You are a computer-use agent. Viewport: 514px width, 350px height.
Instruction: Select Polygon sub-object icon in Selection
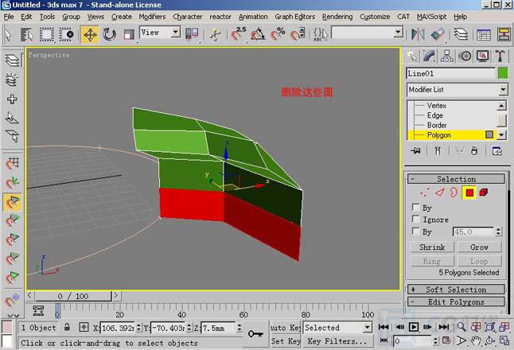click(x=469, y=192)
